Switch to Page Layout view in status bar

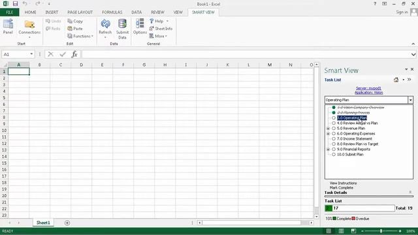click(x=341, y=231)
